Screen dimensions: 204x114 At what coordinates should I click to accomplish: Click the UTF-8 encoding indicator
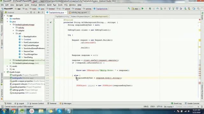[159, 107]
